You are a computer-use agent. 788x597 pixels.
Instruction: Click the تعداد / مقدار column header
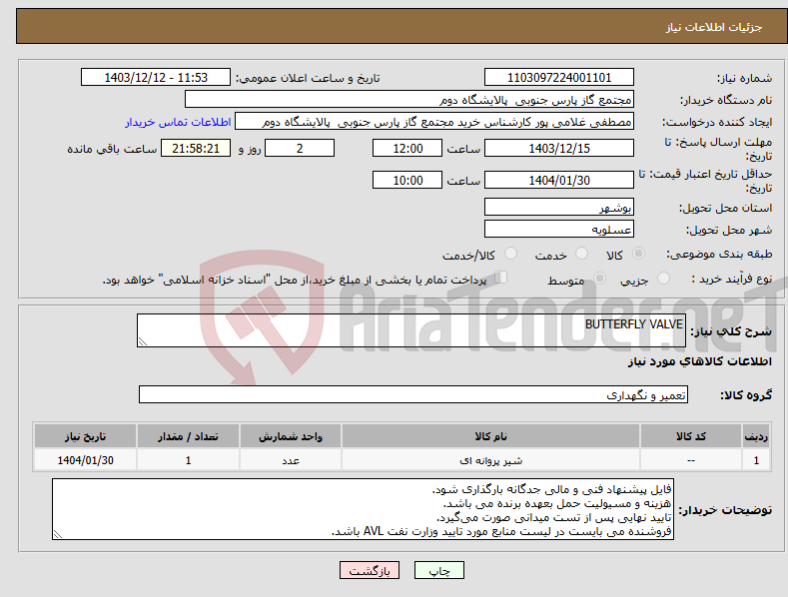[188, 436]
